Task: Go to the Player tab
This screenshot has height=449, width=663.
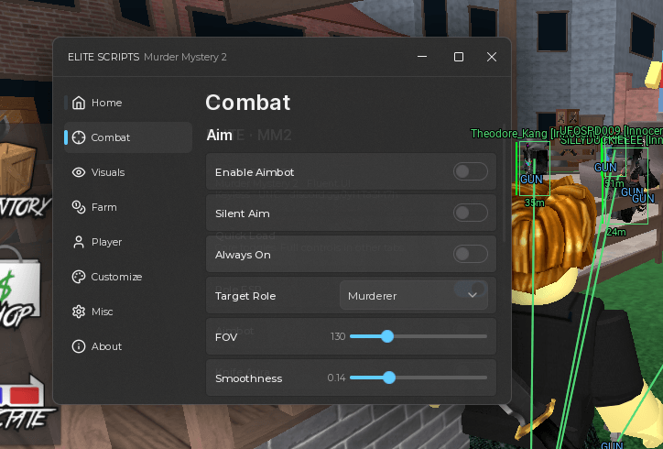Action: (x=128, y=242)
